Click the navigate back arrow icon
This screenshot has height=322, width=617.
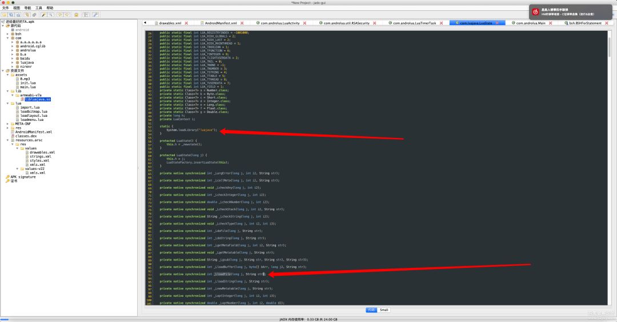pyautogui.click(x=61, y=14)
